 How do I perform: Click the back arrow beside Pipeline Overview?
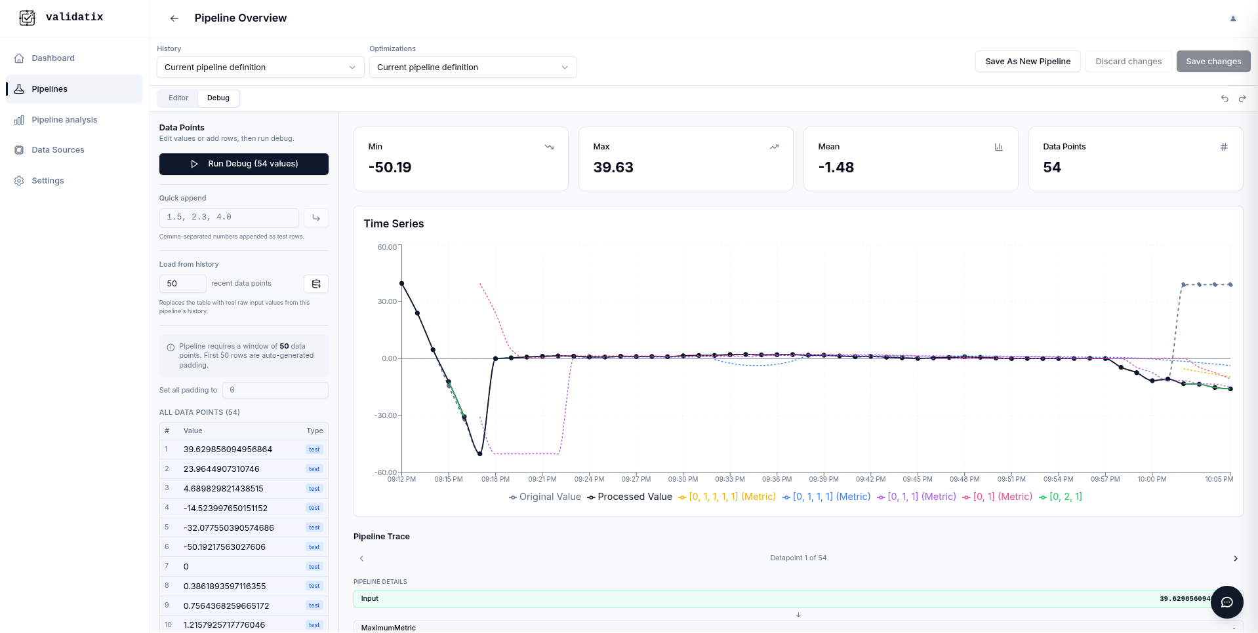click(x=174, y=18)
